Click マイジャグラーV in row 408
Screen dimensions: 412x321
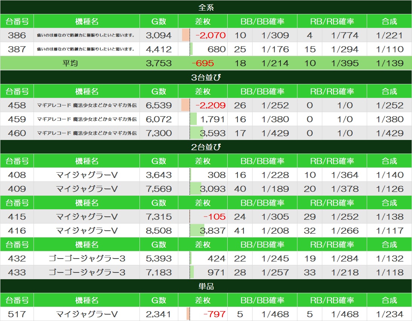[x=87, y=175]
